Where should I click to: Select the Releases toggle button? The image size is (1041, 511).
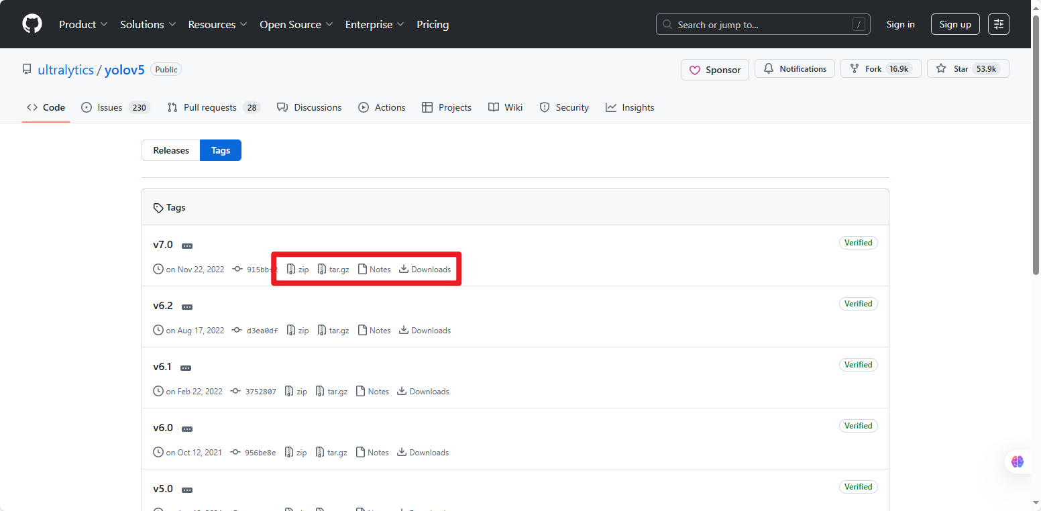[171, 150]
